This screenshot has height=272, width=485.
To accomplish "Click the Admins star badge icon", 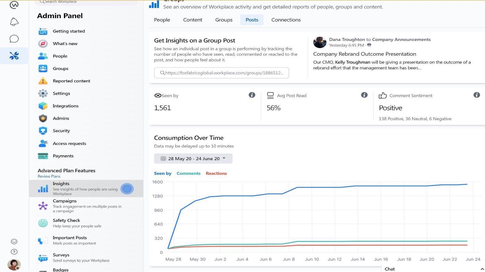I will 43,118.
